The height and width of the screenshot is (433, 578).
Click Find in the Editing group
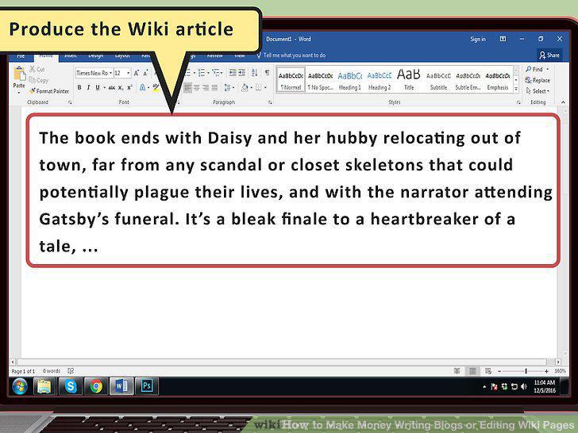[538, 69]
